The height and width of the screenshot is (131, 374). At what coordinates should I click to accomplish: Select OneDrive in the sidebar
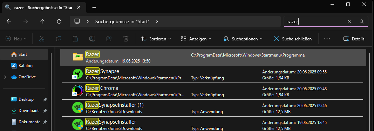[27, 77]
